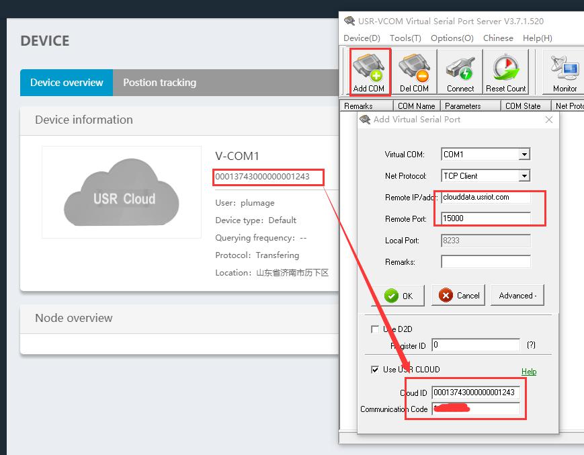Confirm with the OK button
The image size is (584, 455).
point(398,296)
